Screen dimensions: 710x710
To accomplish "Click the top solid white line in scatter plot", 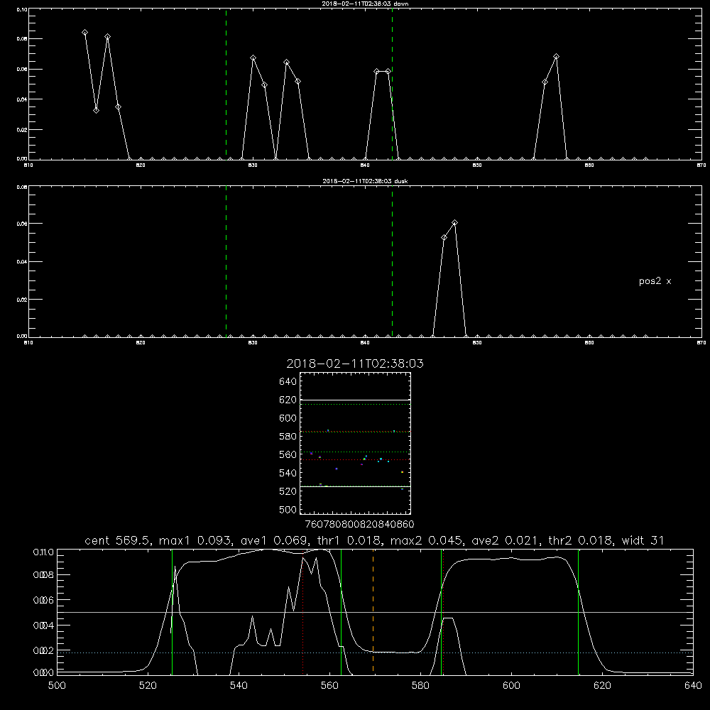I will [x=355, y=400].
